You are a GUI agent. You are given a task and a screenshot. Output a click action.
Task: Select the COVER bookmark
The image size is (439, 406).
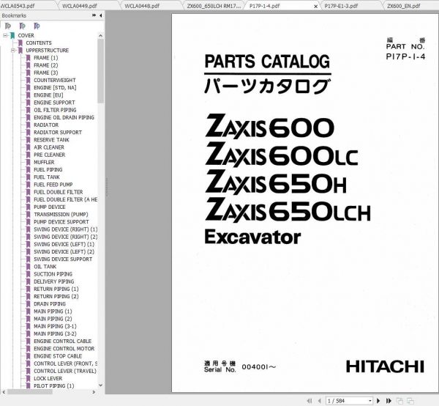(26, 35)
